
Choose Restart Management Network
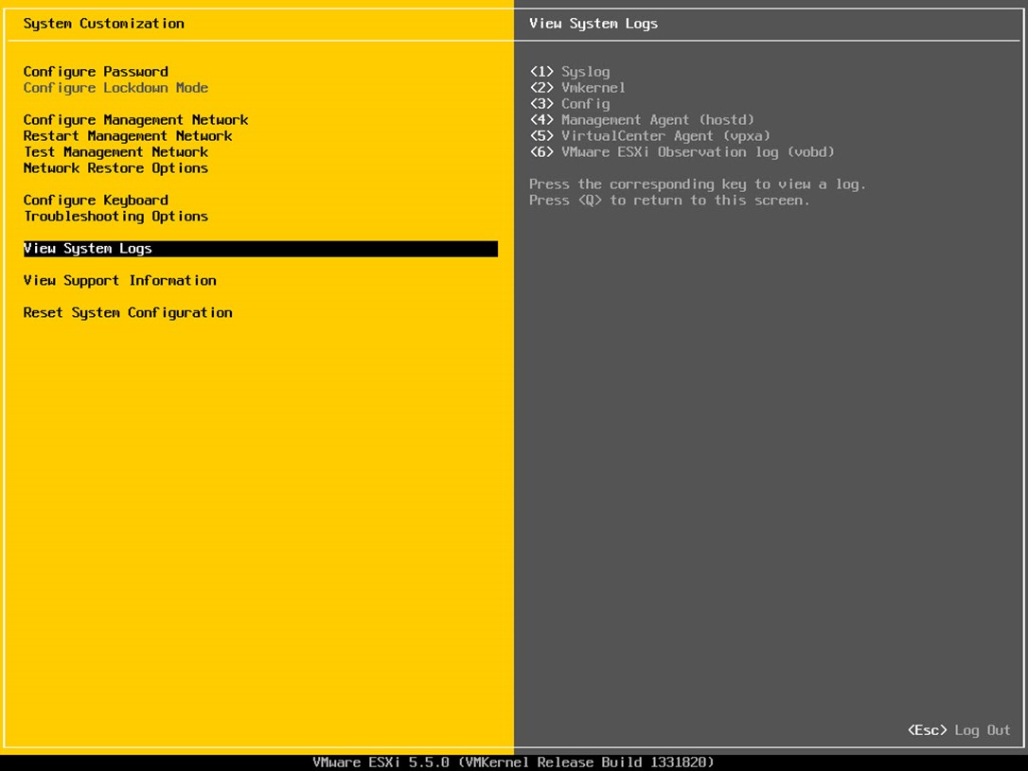pyautogui.click(x=128, y=135)
